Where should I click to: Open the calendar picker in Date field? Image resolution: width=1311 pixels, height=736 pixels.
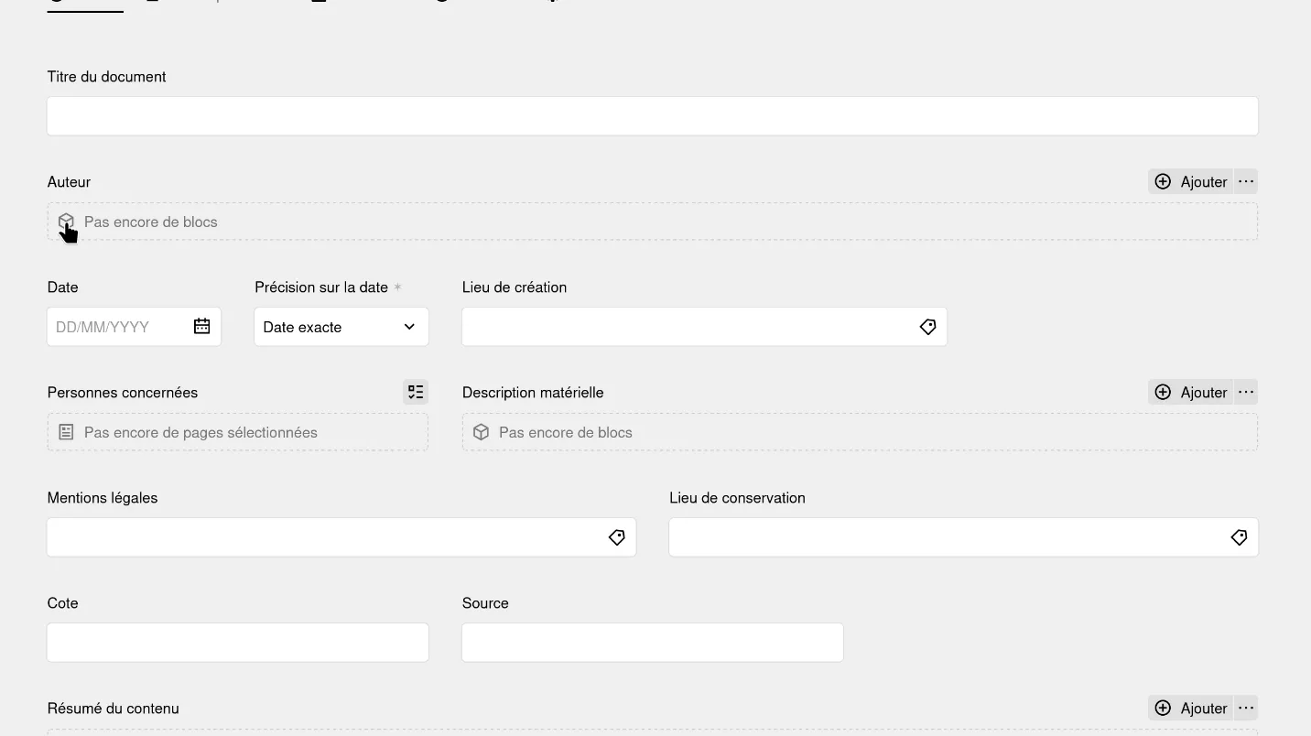click(x=202, y=327)
